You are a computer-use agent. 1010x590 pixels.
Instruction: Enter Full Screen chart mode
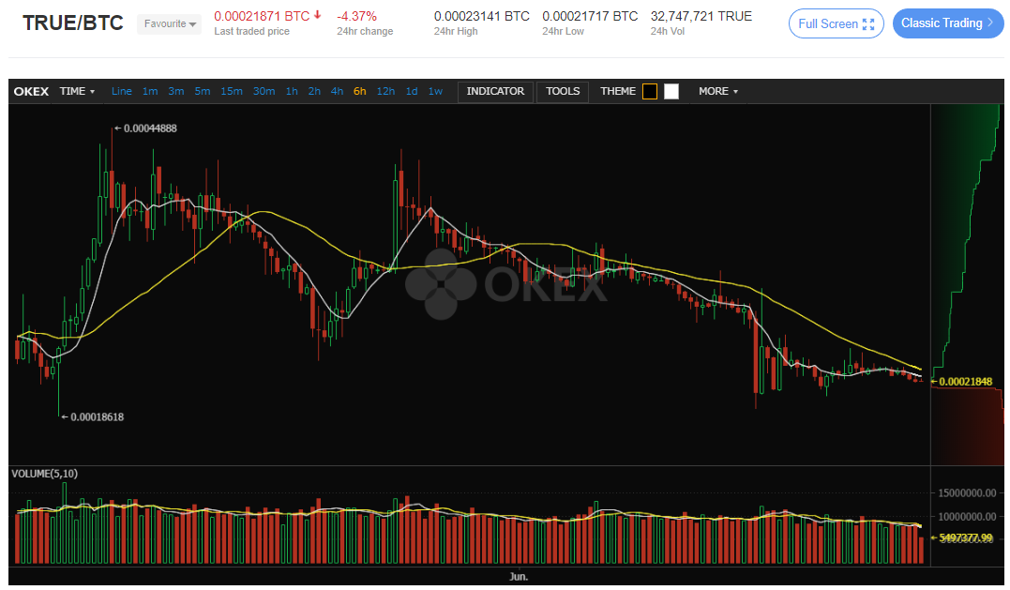click(836, 23)
